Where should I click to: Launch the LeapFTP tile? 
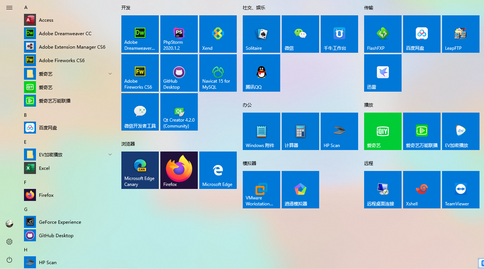point(461,34)
